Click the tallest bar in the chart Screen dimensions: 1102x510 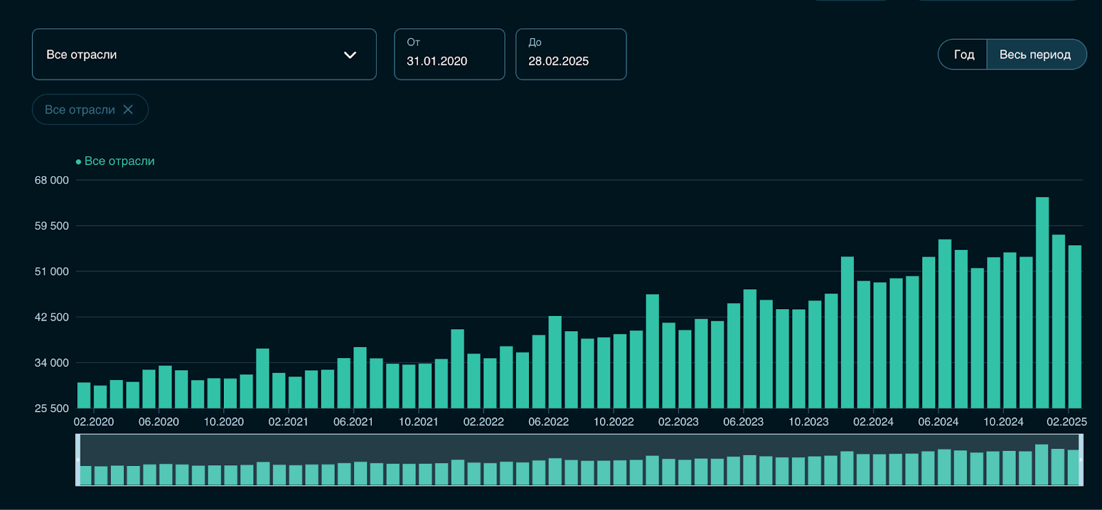point(1042,303)
